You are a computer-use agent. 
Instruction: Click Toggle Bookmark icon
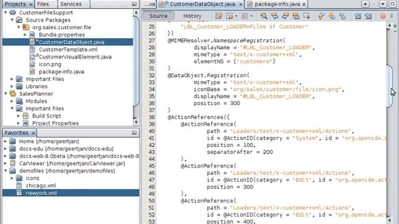point(342,16)
